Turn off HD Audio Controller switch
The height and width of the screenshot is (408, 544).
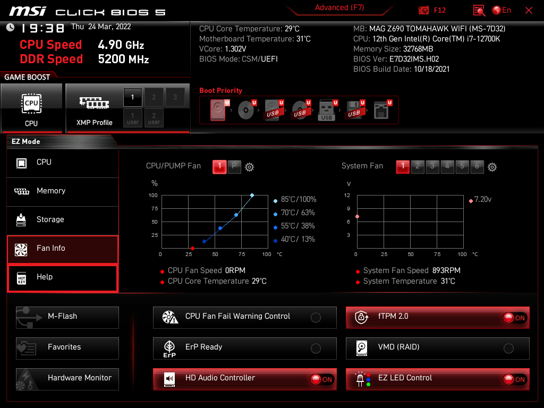321,379
